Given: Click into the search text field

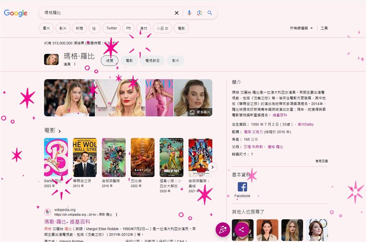Looking at the screenshot, I should (x=107, y=13).
